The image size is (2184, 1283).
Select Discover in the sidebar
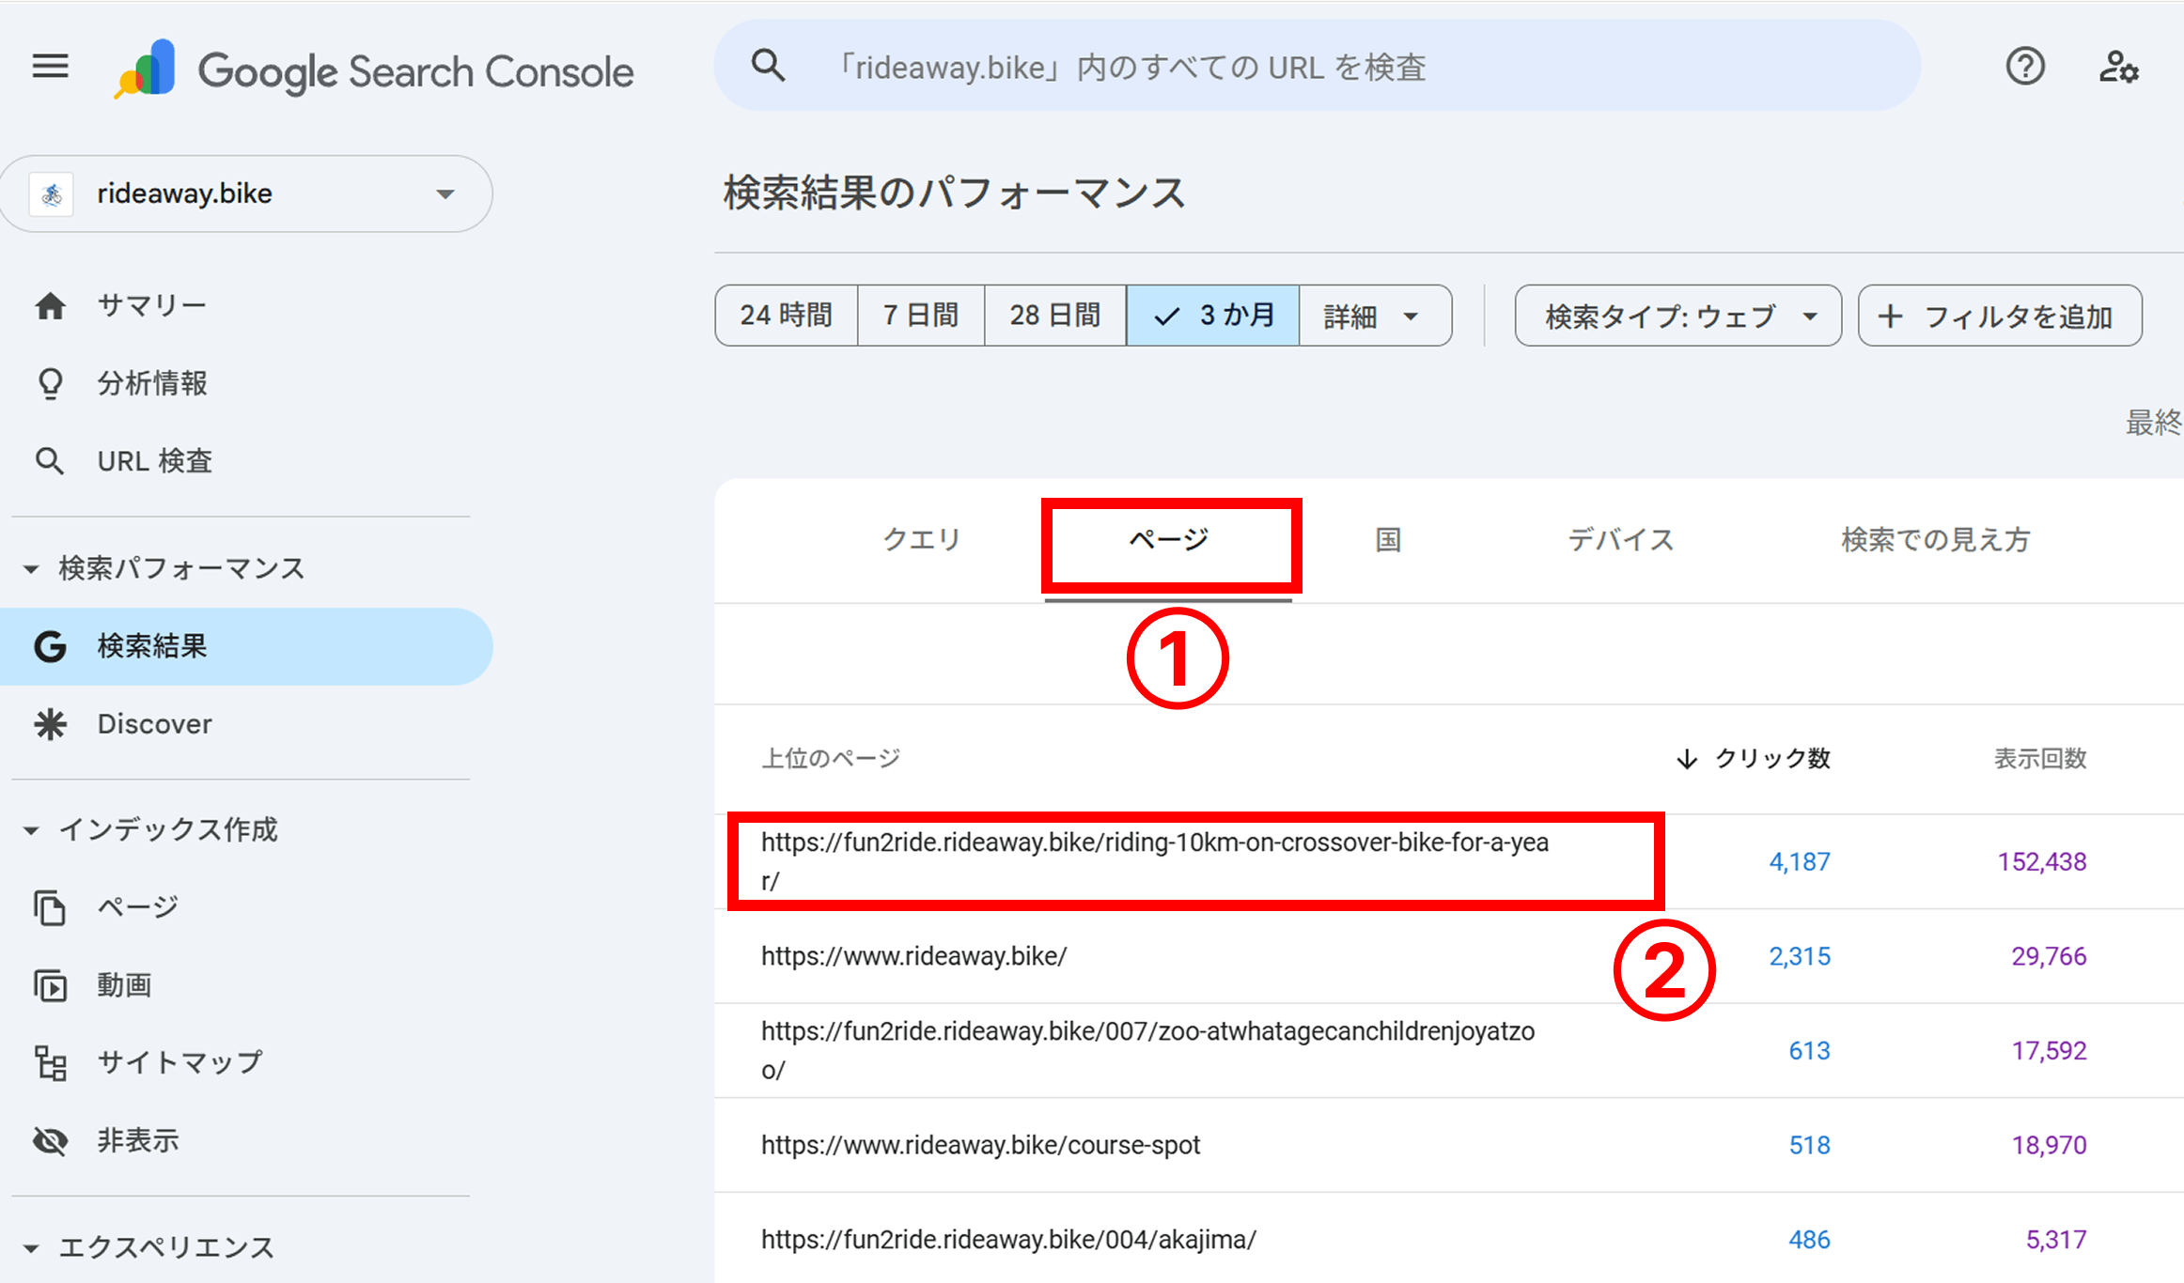[153, 723]
